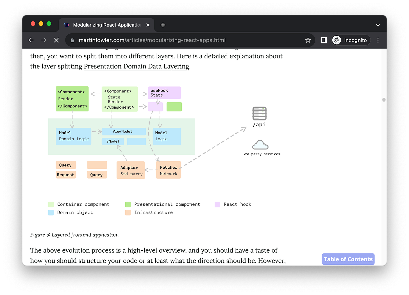Stop loading the page
The image size is (409, 295).
[x=56, y=40]
